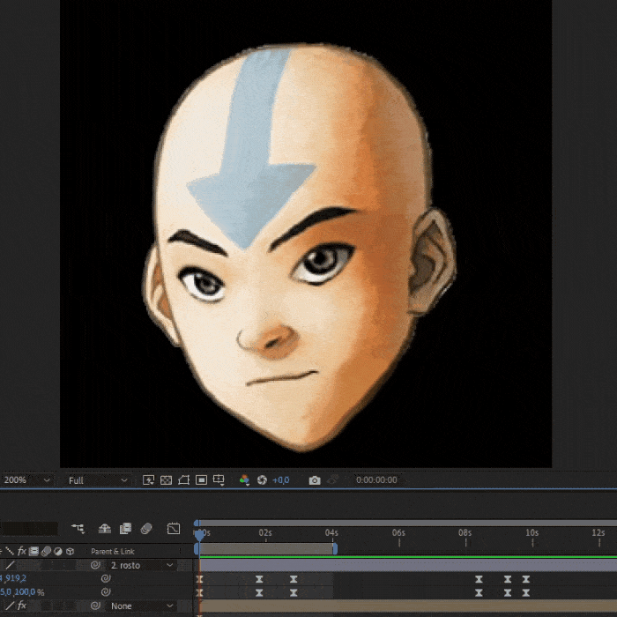Open the Full resolution dropdown
The image size is (617, 617).
(x=97, y=480)
